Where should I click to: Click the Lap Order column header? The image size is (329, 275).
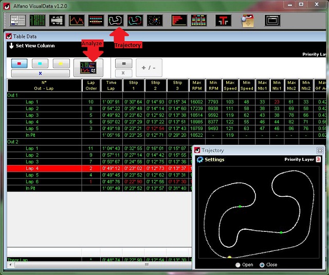pos(91,85)
